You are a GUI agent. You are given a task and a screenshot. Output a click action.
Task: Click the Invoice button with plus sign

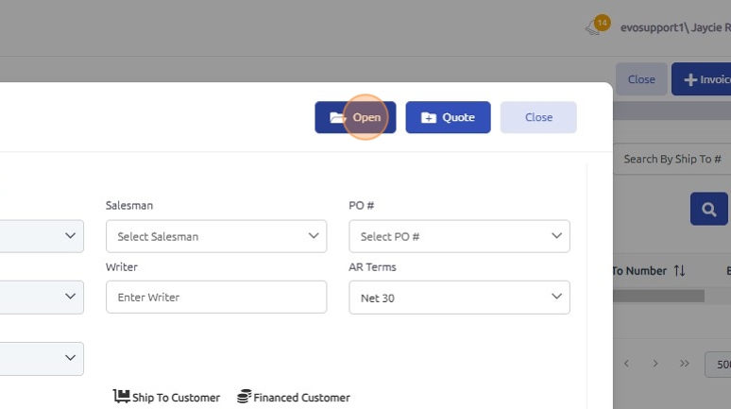(702, 79)
